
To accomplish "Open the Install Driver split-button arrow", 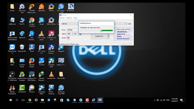I will [x=109, y=36].
